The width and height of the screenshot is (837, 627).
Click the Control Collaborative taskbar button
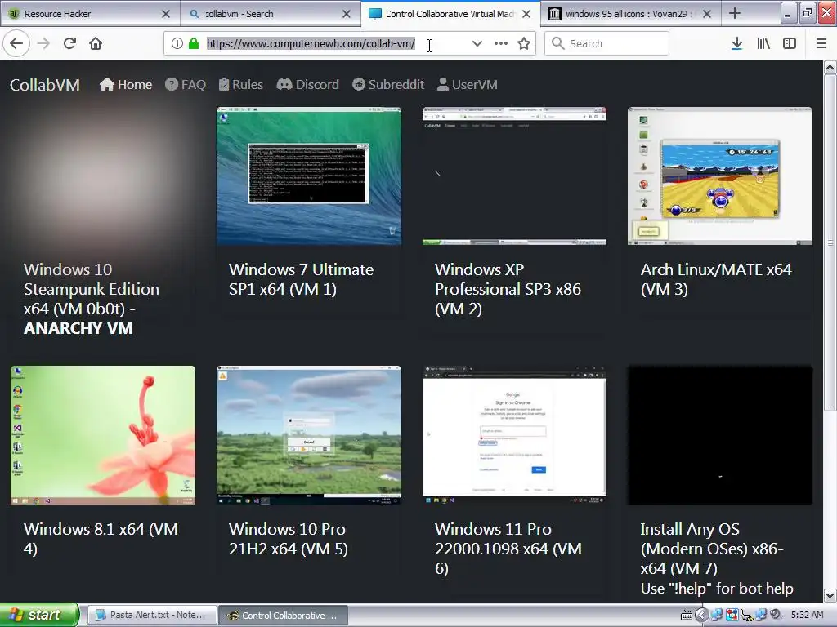tap(284, 616)
